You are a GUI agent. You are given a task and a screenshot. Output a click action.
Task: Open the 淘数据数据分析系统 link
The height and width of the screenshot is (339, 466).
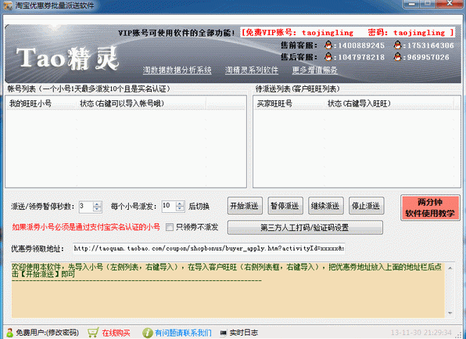pyautogui.click(x=177, y=70)
